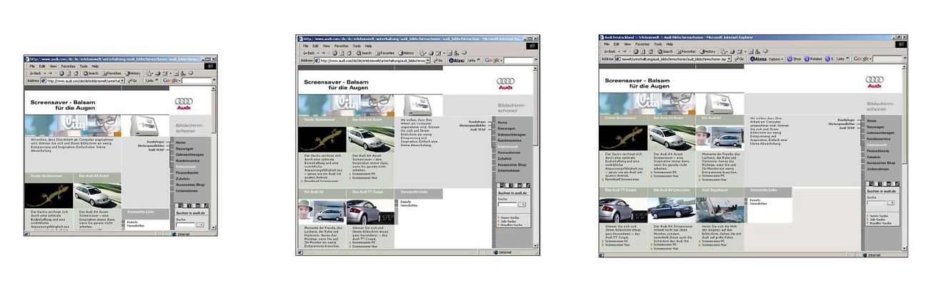Click the Neuwagen nav link in the right window
Screen dimensions: 939x298
[875, 127]
